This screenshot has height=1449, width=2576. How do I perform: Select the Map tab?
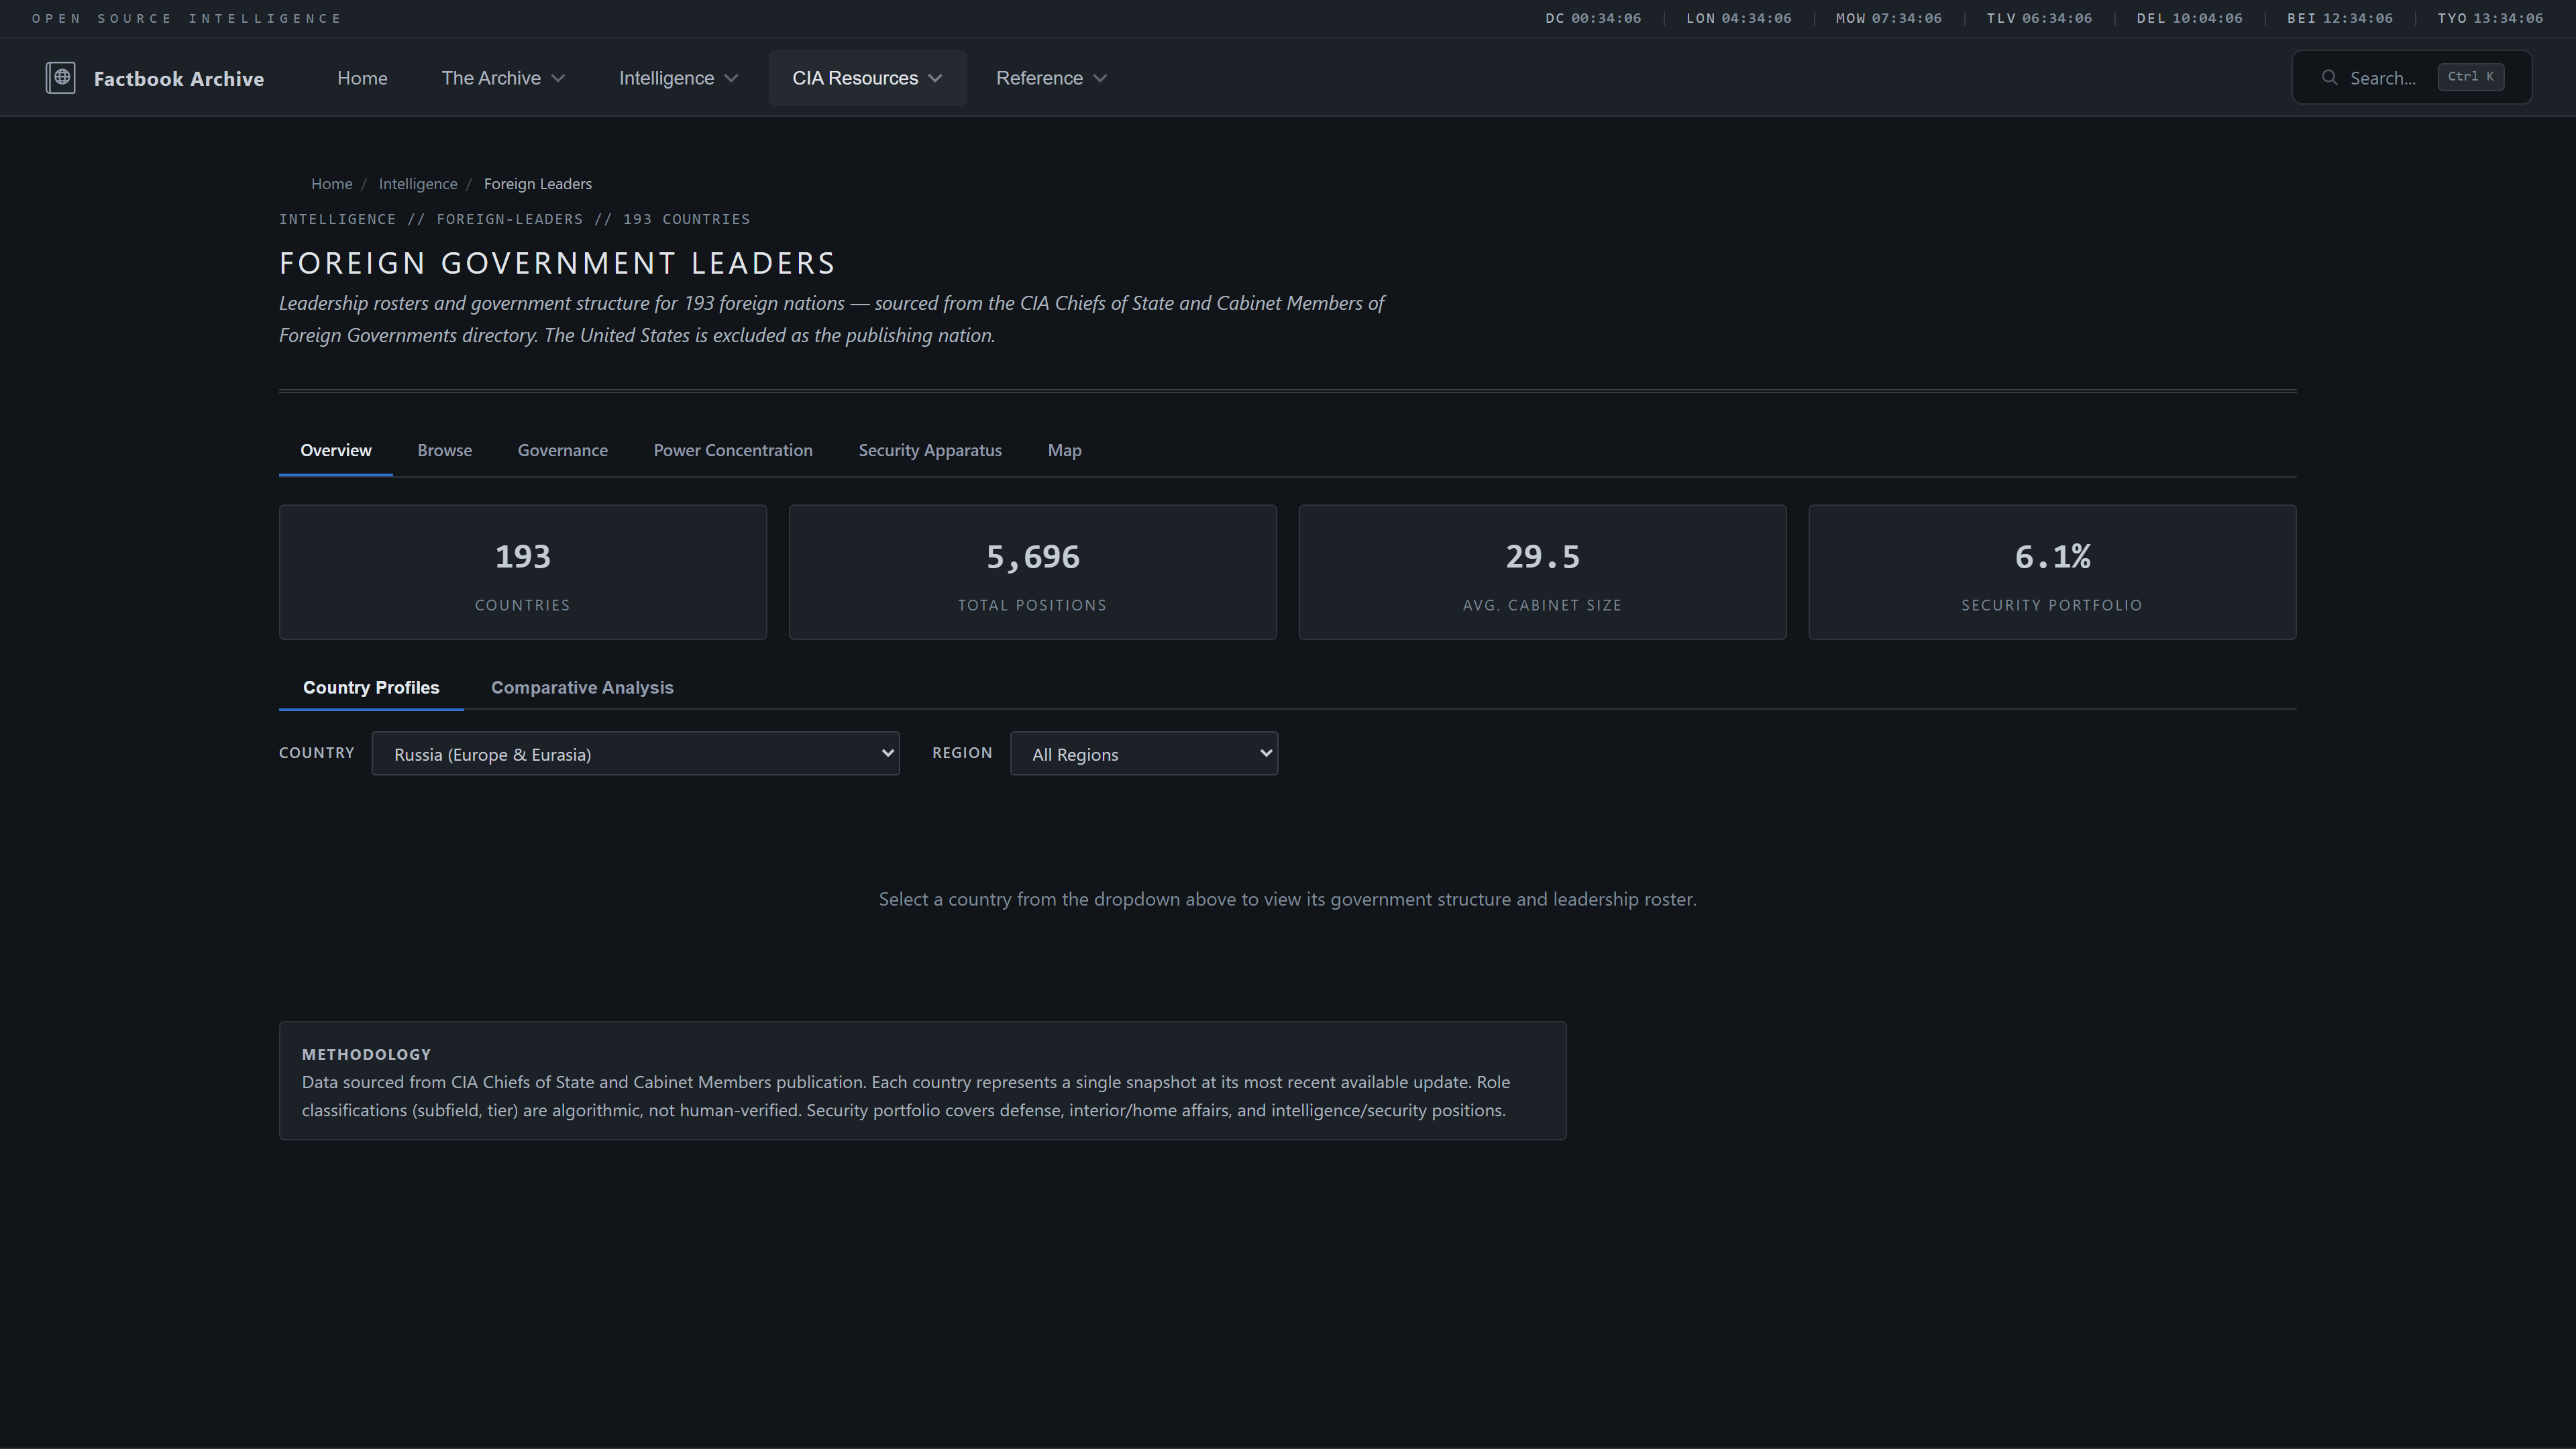click(x=1064, y=451)
